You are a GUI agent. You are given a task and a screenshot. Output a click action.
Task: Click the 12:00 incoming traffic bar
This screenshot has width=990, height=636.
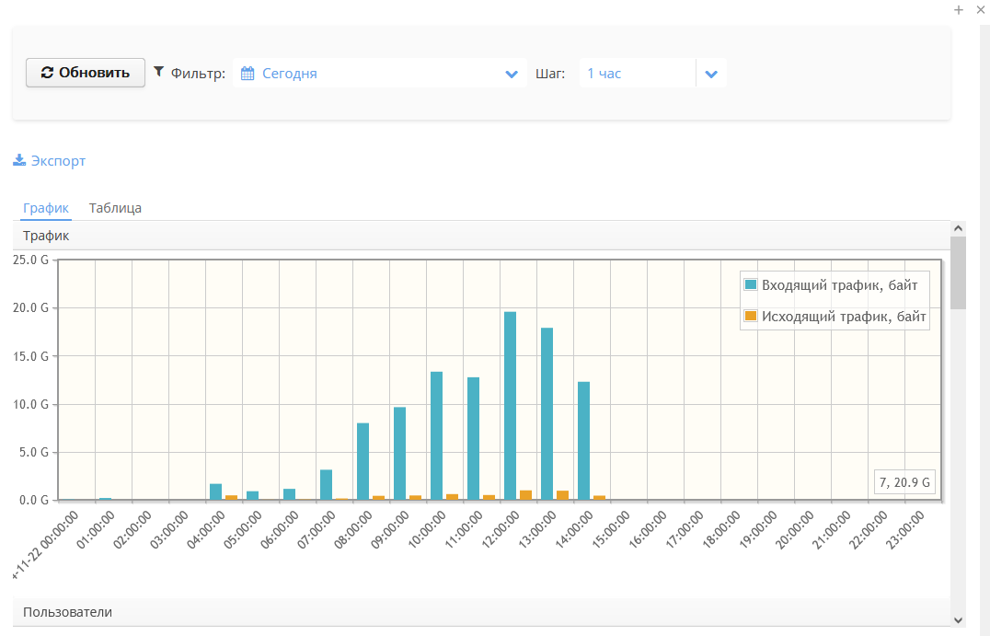510,405
